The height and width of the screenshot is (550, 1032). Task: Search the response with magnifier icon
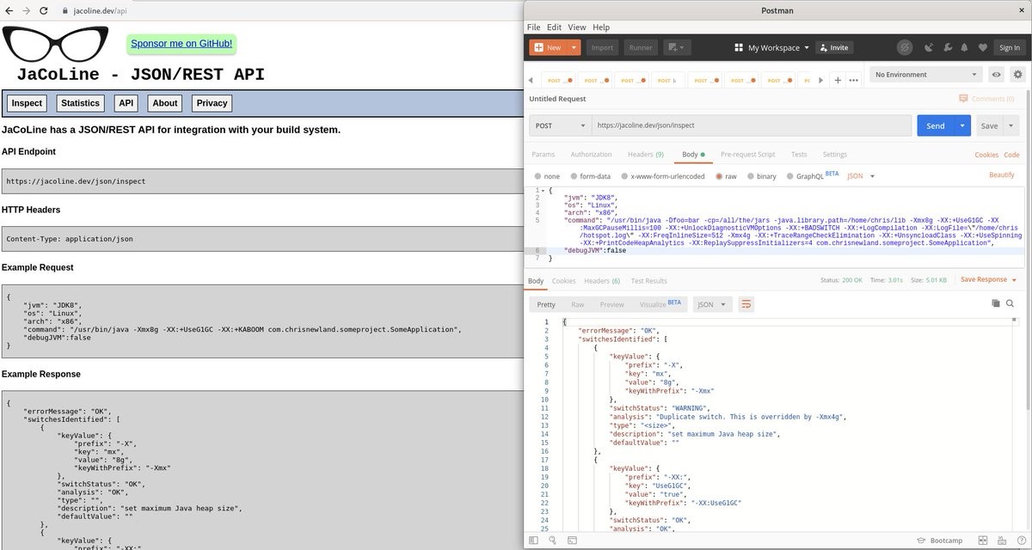[x=1010, y=303]
